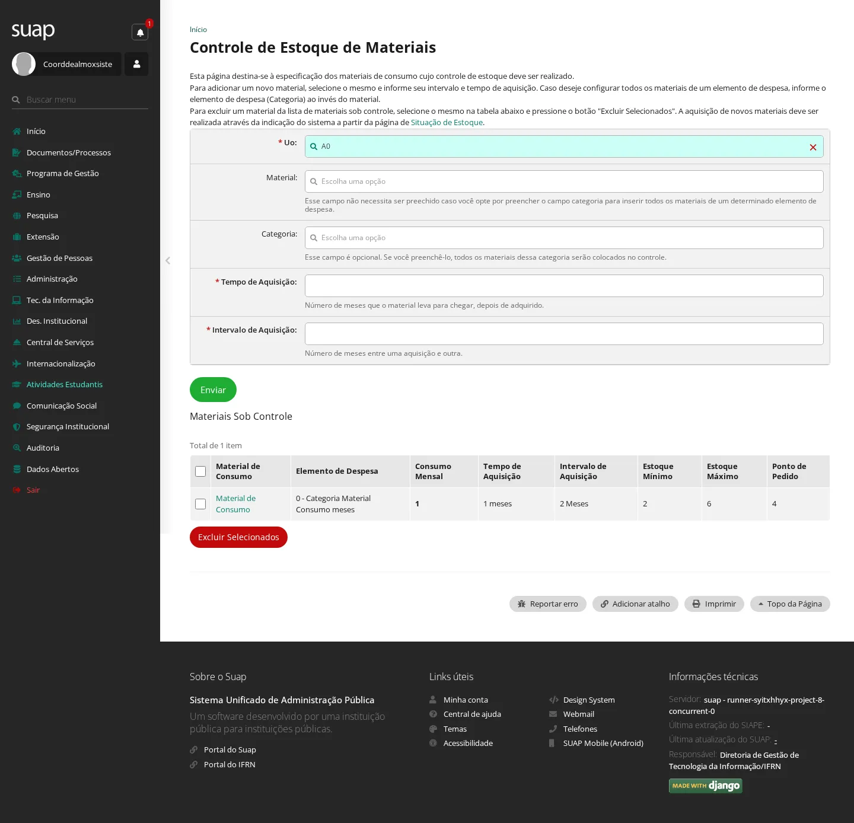This screenshot has width=854, height=823.
Task: Click the Ensino sidebar icon
Action: click(17, 194)
